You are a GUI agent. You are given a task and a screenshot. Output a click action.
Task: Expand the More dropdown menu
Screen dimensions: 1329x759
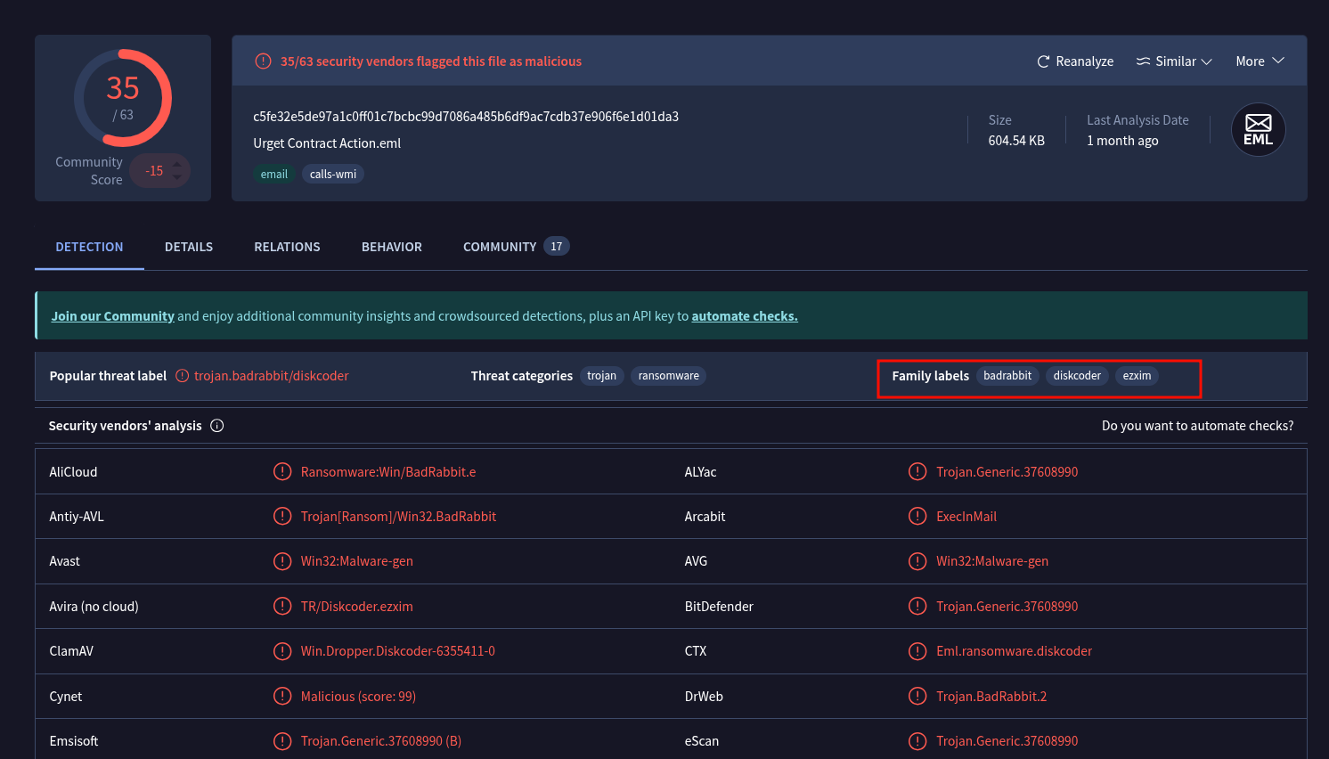point(1260,61)
